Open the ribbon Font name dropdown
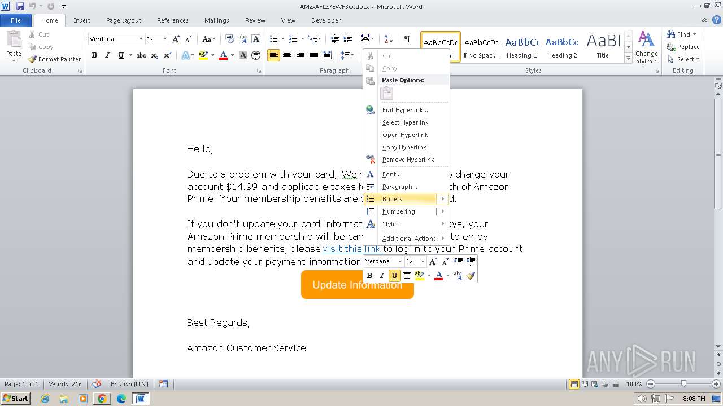Viewport: 723px width, 406px height. tap(141, 39)
